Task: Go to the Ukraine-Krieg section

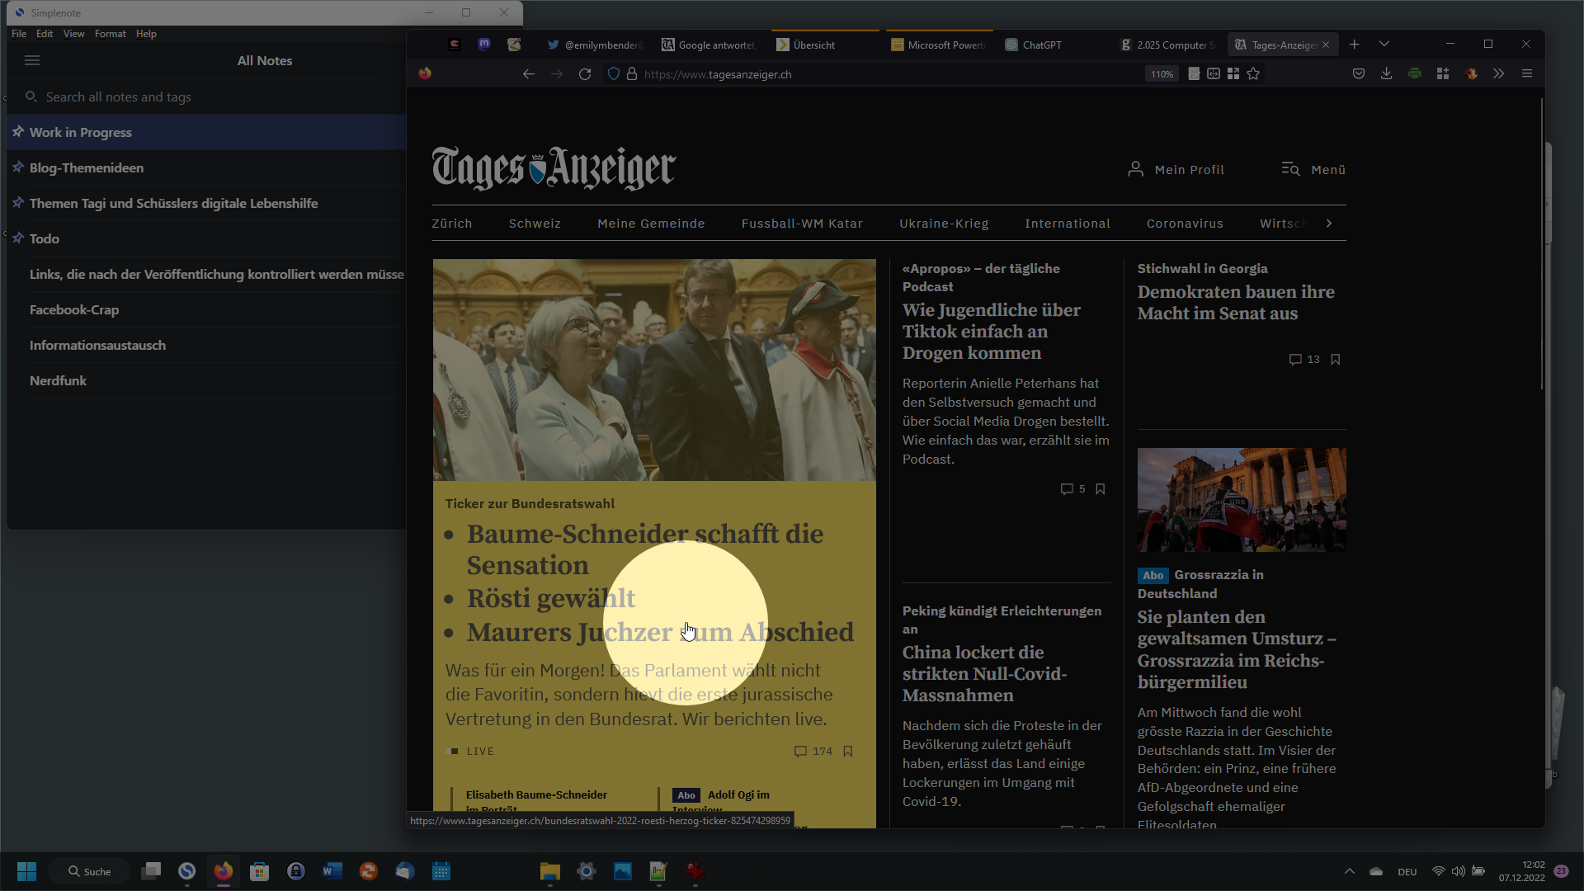Action: click(x=944, y=224)
